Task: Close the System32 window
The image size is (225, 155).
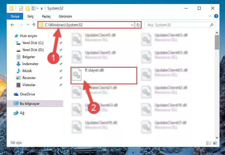Action: pos(213,8)
